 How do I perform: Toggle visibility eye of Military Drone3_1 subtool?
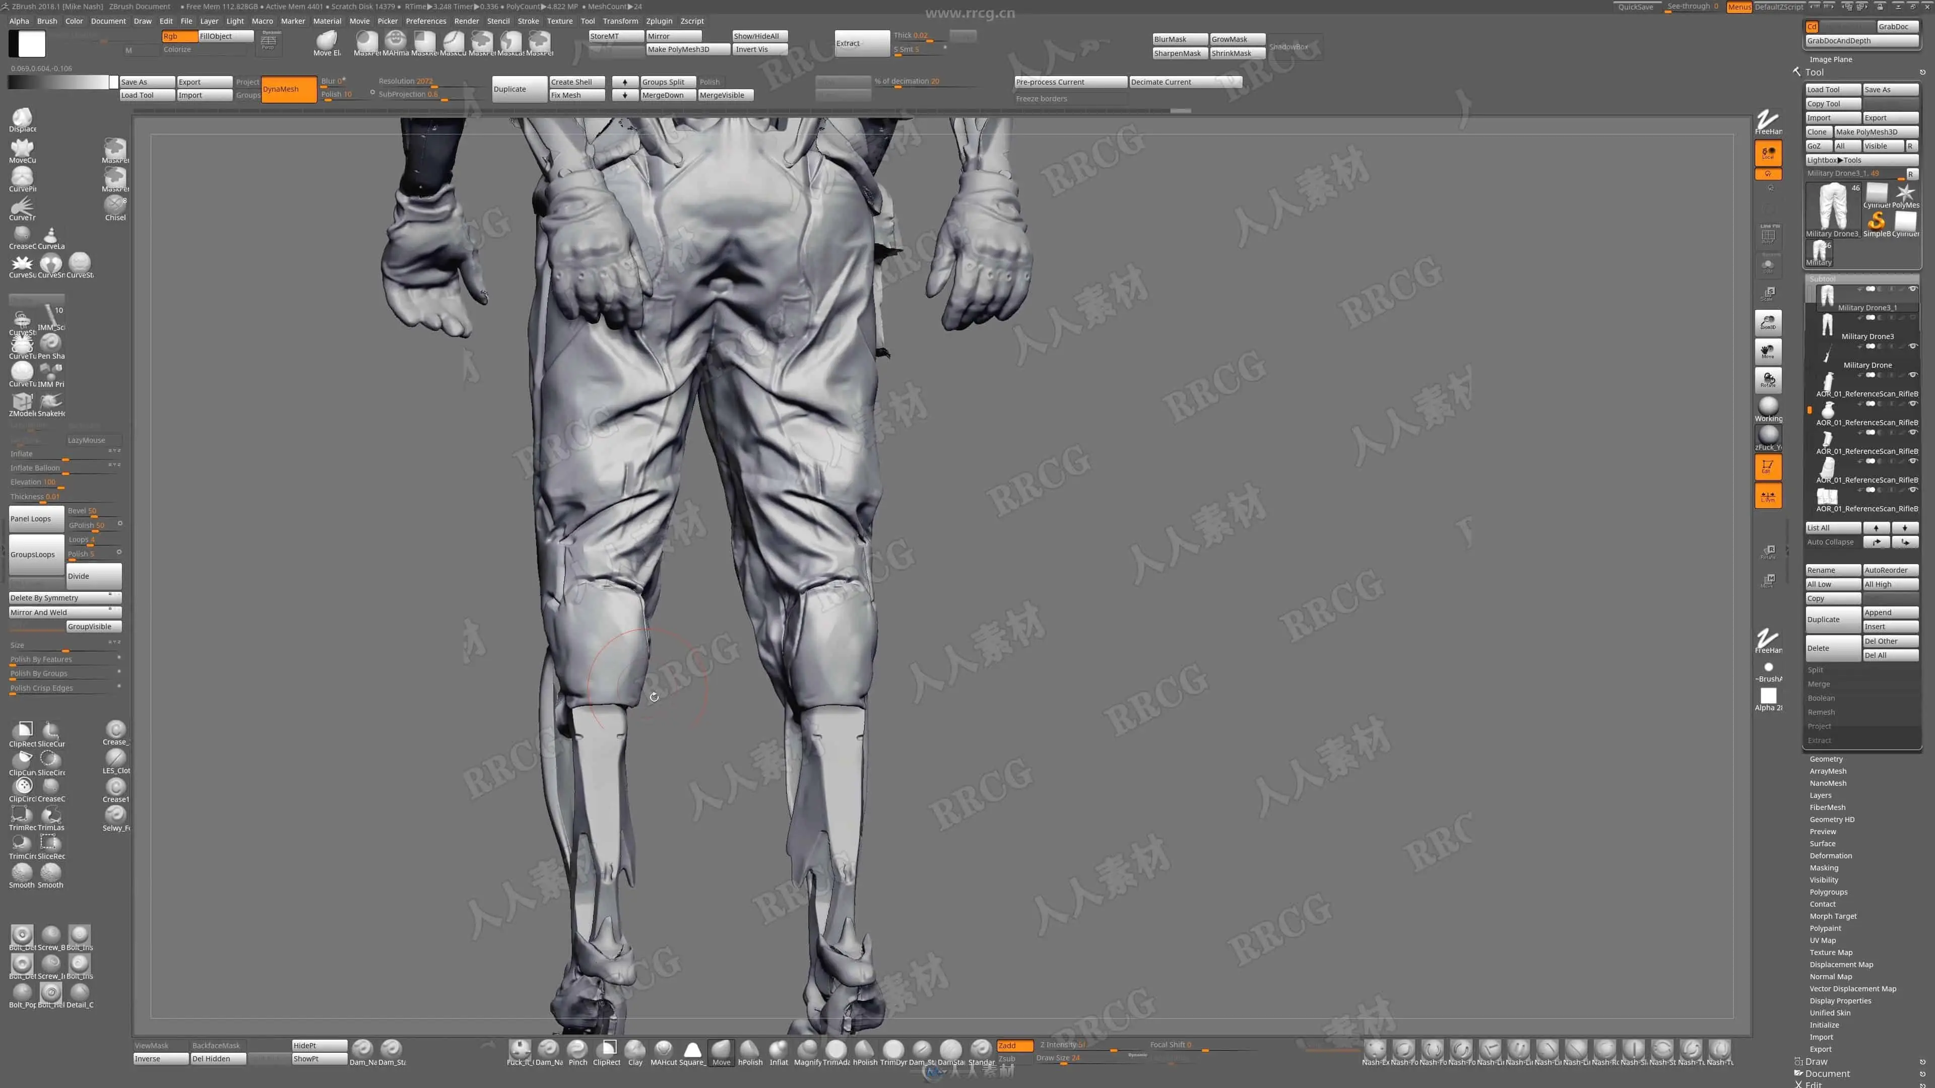click(1912, 289)
